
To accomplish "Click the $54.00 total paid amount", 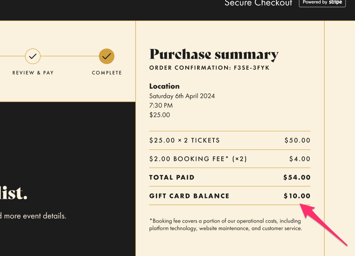I will point(297,178).
